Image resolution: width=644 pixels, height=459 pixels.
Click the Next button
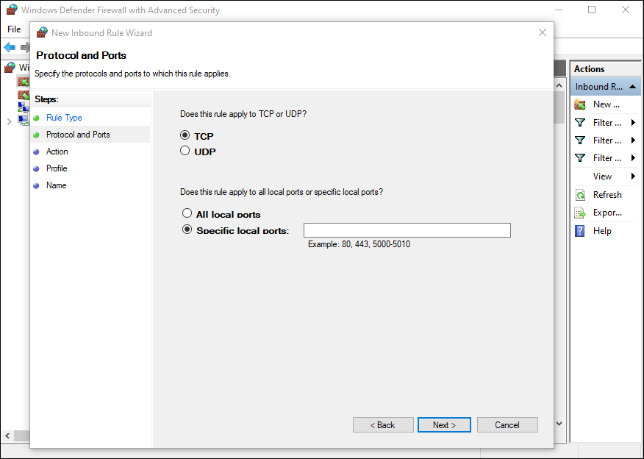click(x=445, y=425)
